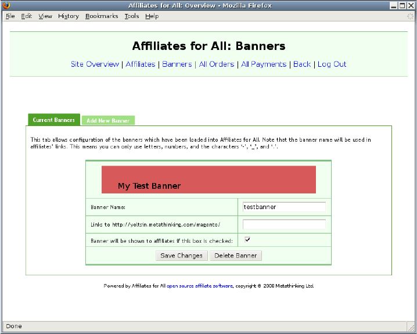
Task: Go to Site Overview link
Action: coord(95,64)
